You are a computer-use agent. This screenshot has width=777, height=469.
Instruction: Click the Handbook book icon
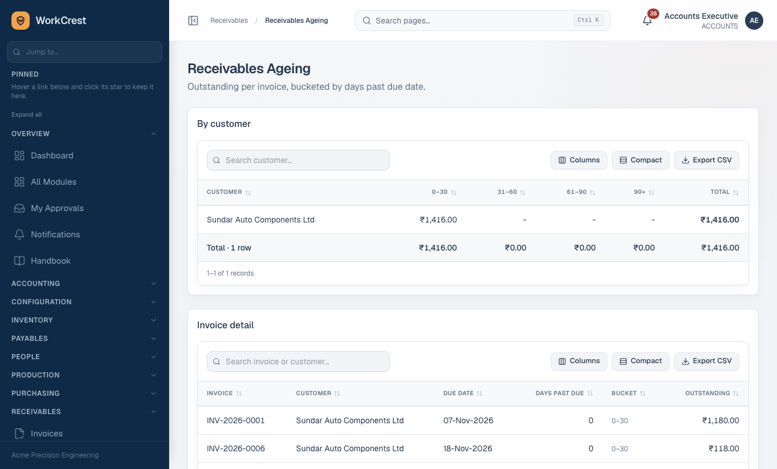point(19,261)
